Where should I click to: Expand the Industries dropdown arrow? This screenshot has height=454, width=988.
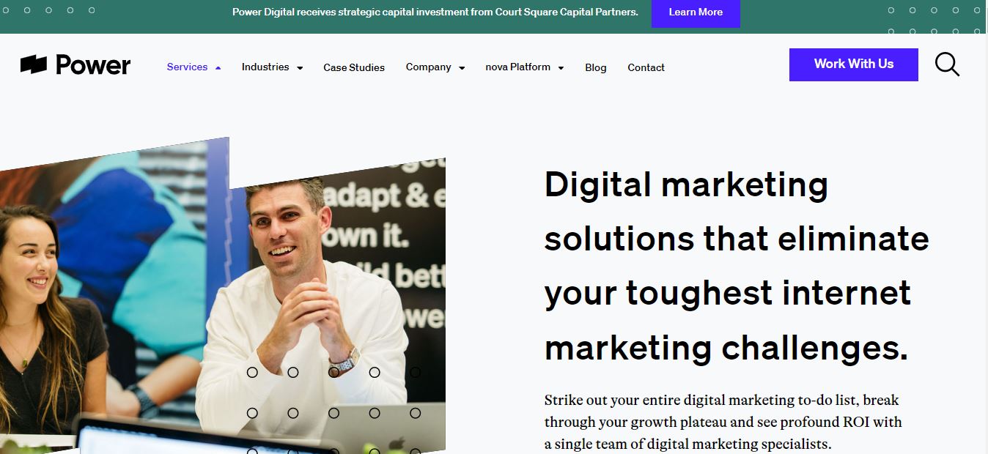(x=299, y=67)
